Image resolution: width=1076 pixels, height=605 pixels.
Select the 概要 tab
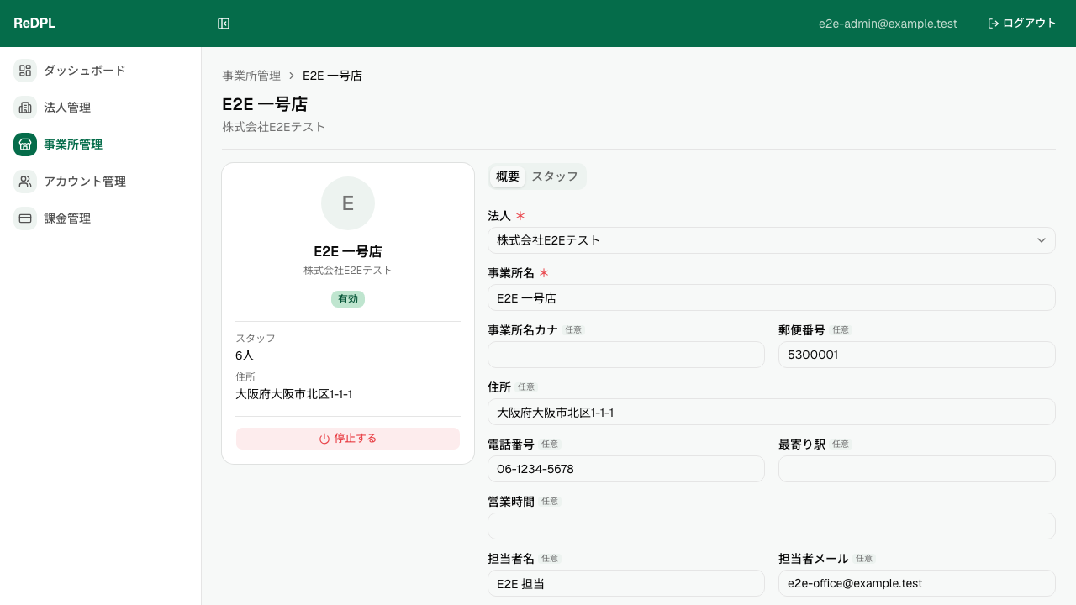click(x=508, y=176)
